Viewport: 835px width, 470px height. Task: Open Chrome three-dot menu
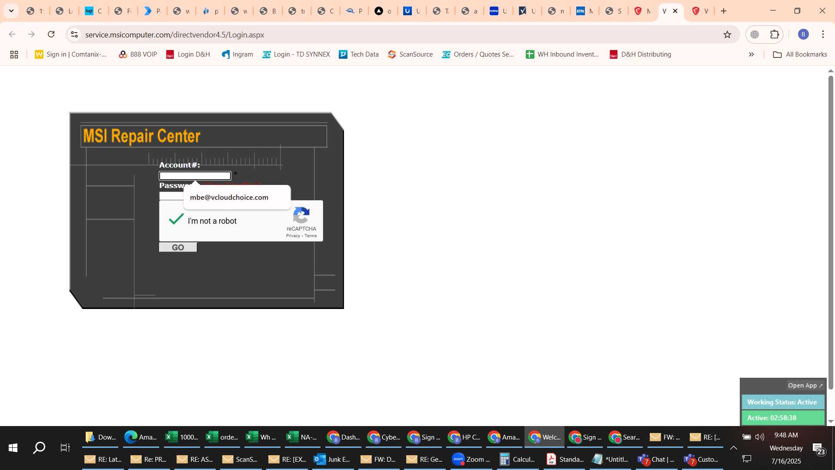pos(823,34)
